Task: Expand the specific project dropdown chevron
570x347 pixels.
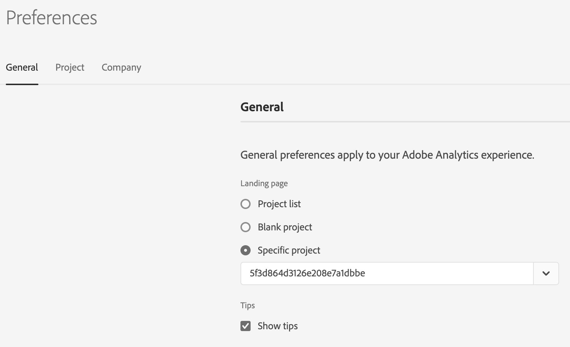Action: pyautogui.click(x=546, y=273)
